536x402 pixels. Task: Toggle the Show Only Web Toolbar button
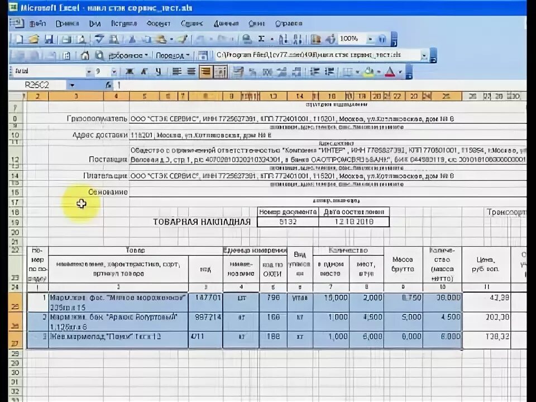point(202,55)
